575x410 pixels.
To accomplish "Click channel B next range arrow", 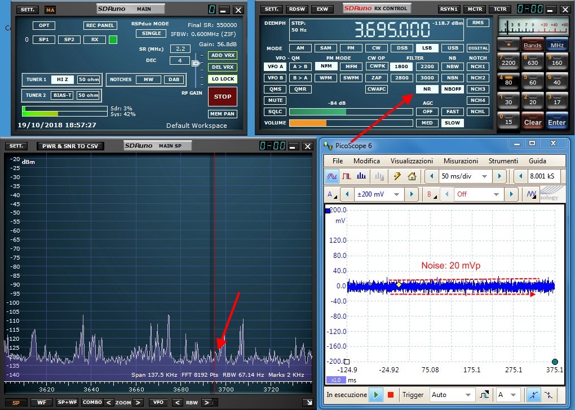I will point(511,194).
